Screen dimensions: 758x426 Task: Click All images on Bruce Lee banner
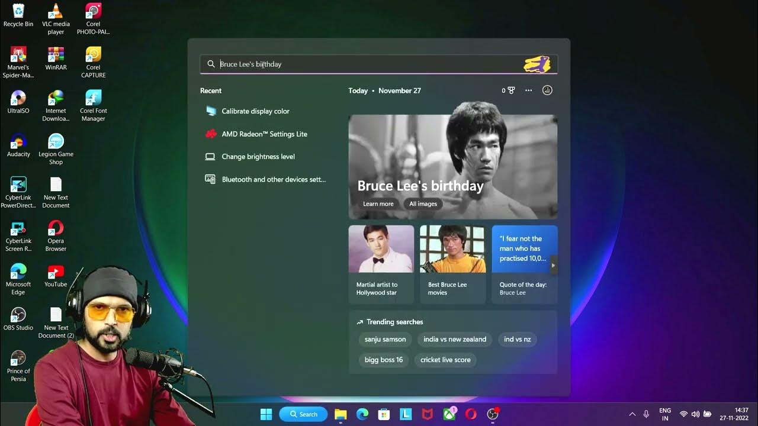coord(423,204)
